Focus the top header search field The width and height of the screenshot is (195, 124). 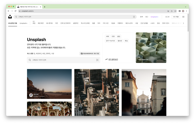click(75, 17)
